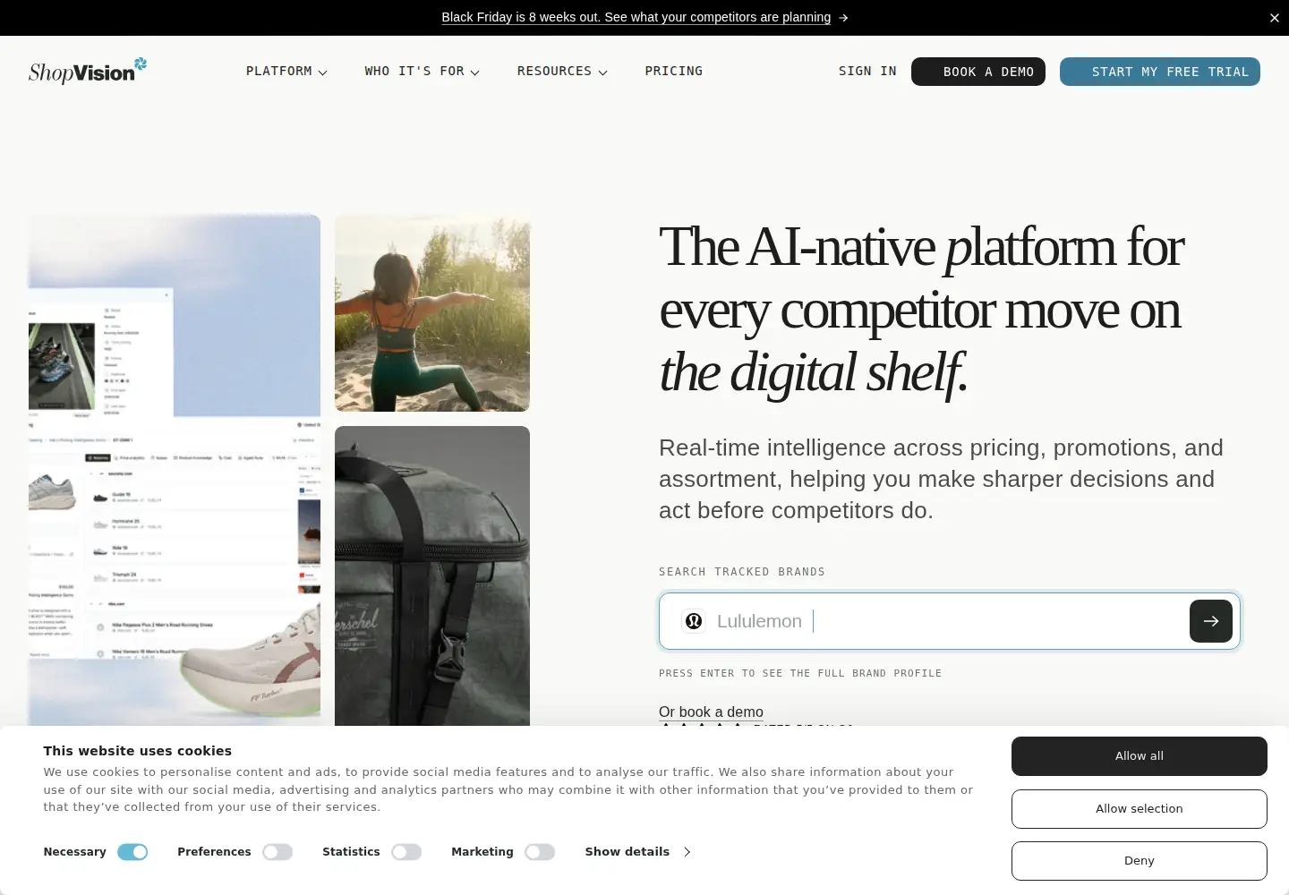The width and height of the screenshot is (1289, 895).
Task: Click the Lululemon brand icon in search
Action: pyautogui.click(x=694, y=621)
